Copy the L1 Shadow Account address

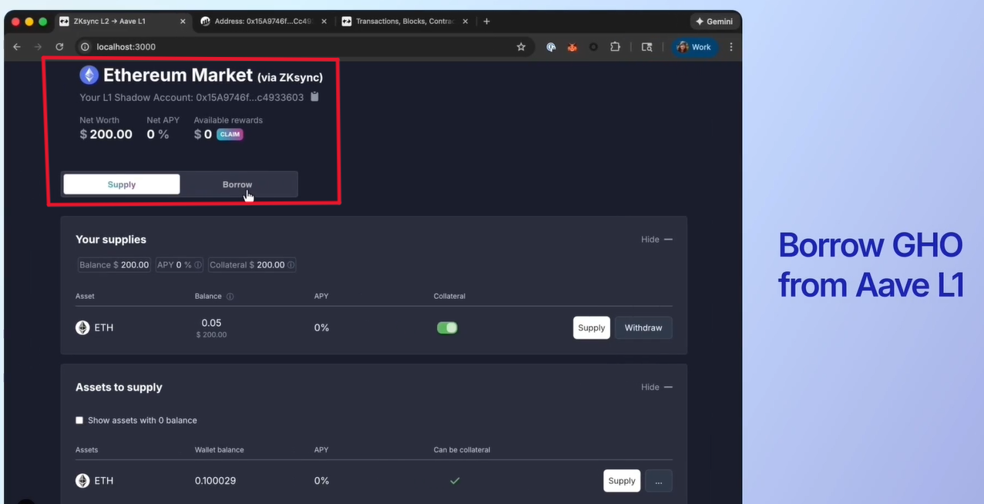[314, 97]
